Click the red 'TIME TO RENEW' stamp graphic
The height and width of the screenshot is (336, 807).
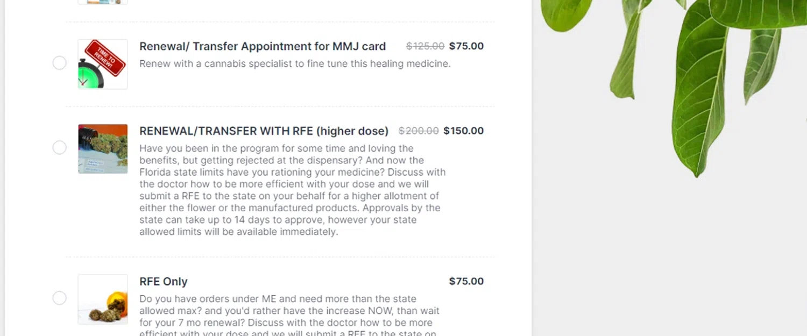(x=106, y=57)
